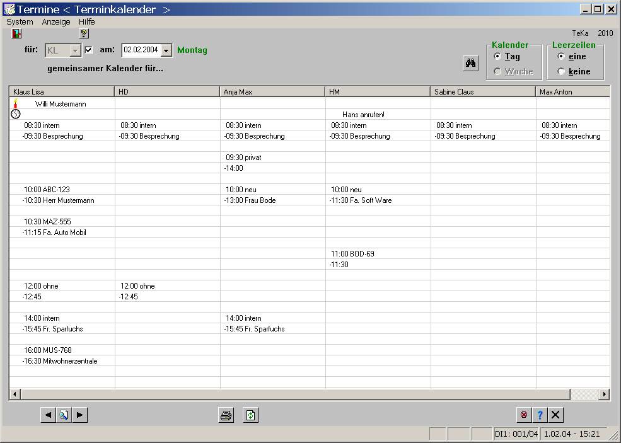Click the printer icon to print calendar
This screenshot has width=621, height=443.
point(226,415)
